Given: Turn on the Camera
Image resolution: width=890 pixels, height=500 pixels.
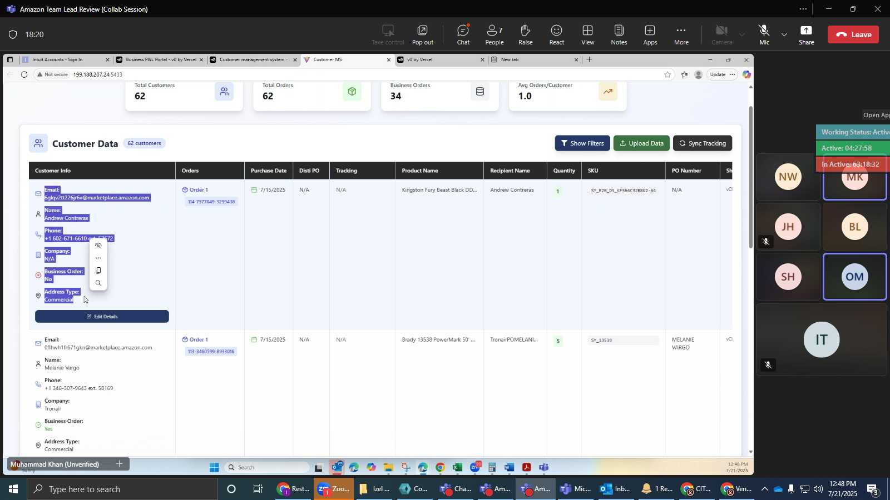Looking at the screenshot, I should 721,34.
